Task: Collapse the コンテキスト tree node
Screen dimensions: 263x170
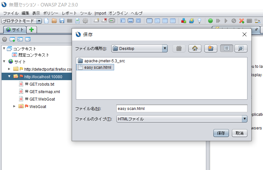Action: click(4, 48)
